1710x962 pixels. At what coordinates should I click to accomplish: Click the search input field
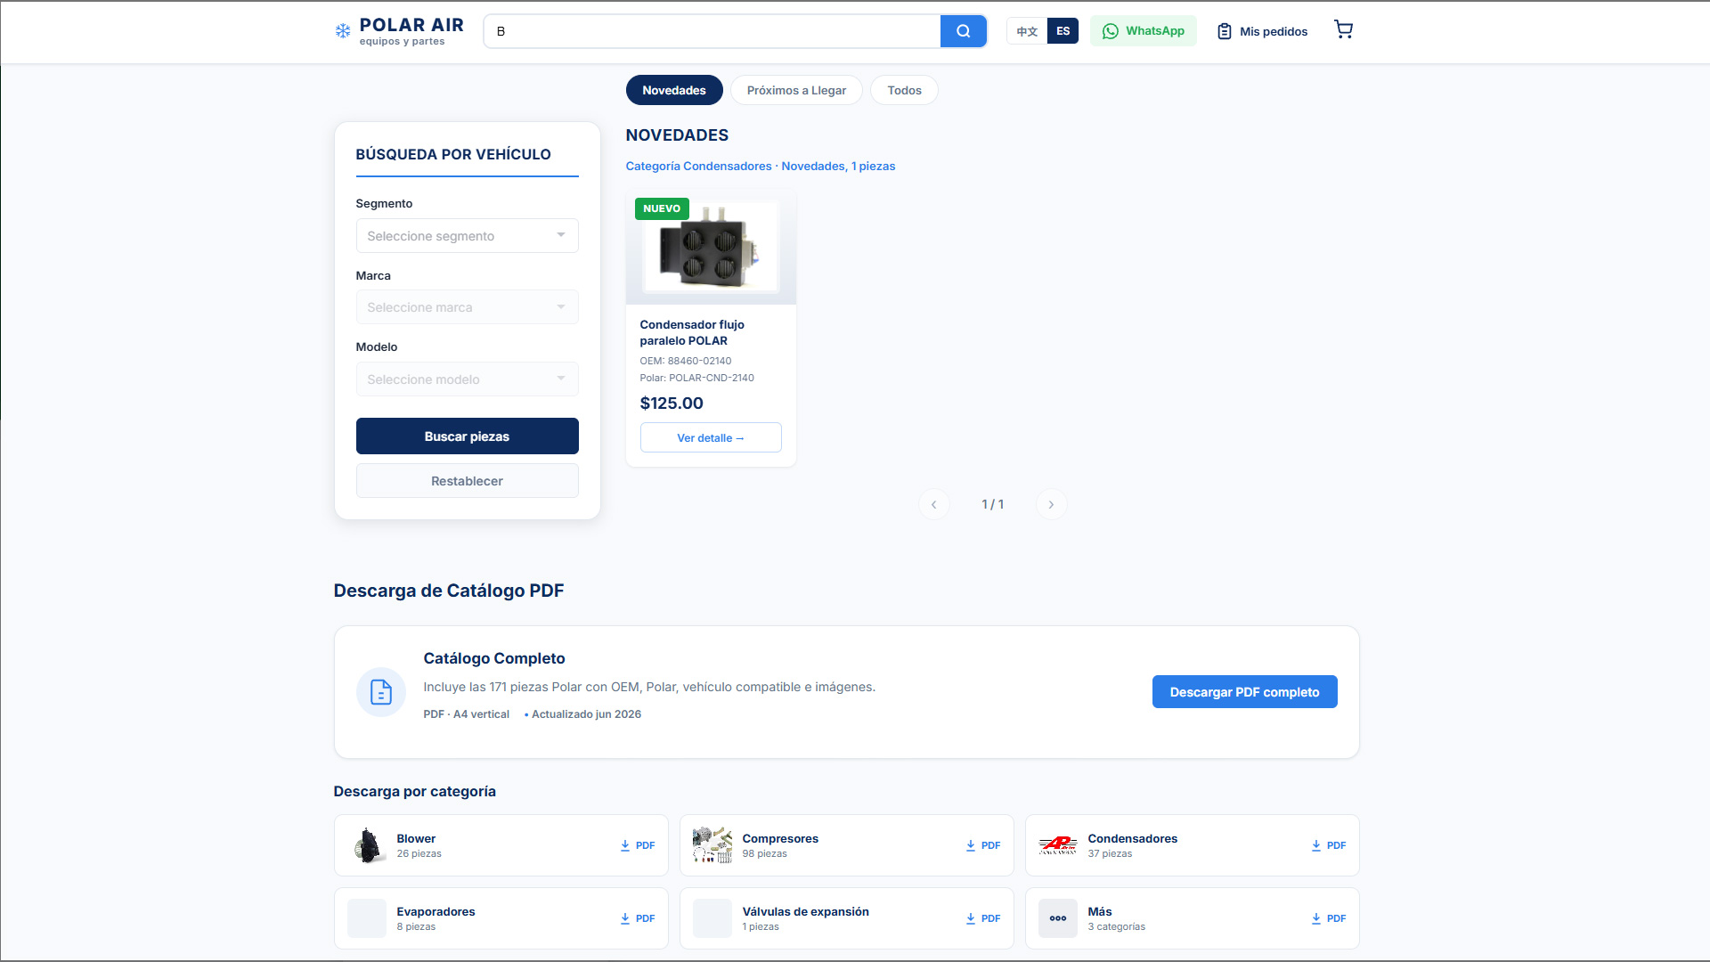(712, 31)
